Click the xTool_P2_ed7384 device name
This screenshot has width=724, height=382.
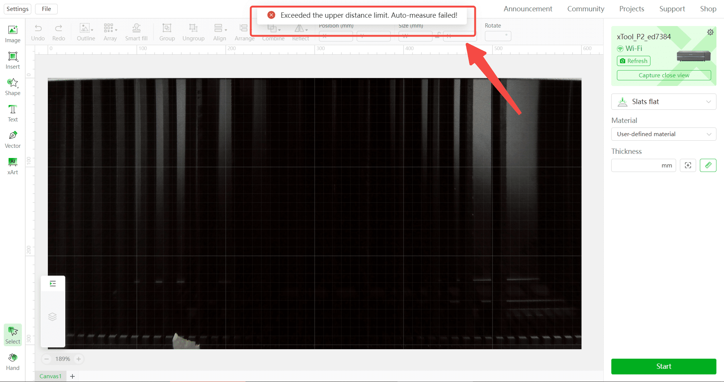(644, 37)
